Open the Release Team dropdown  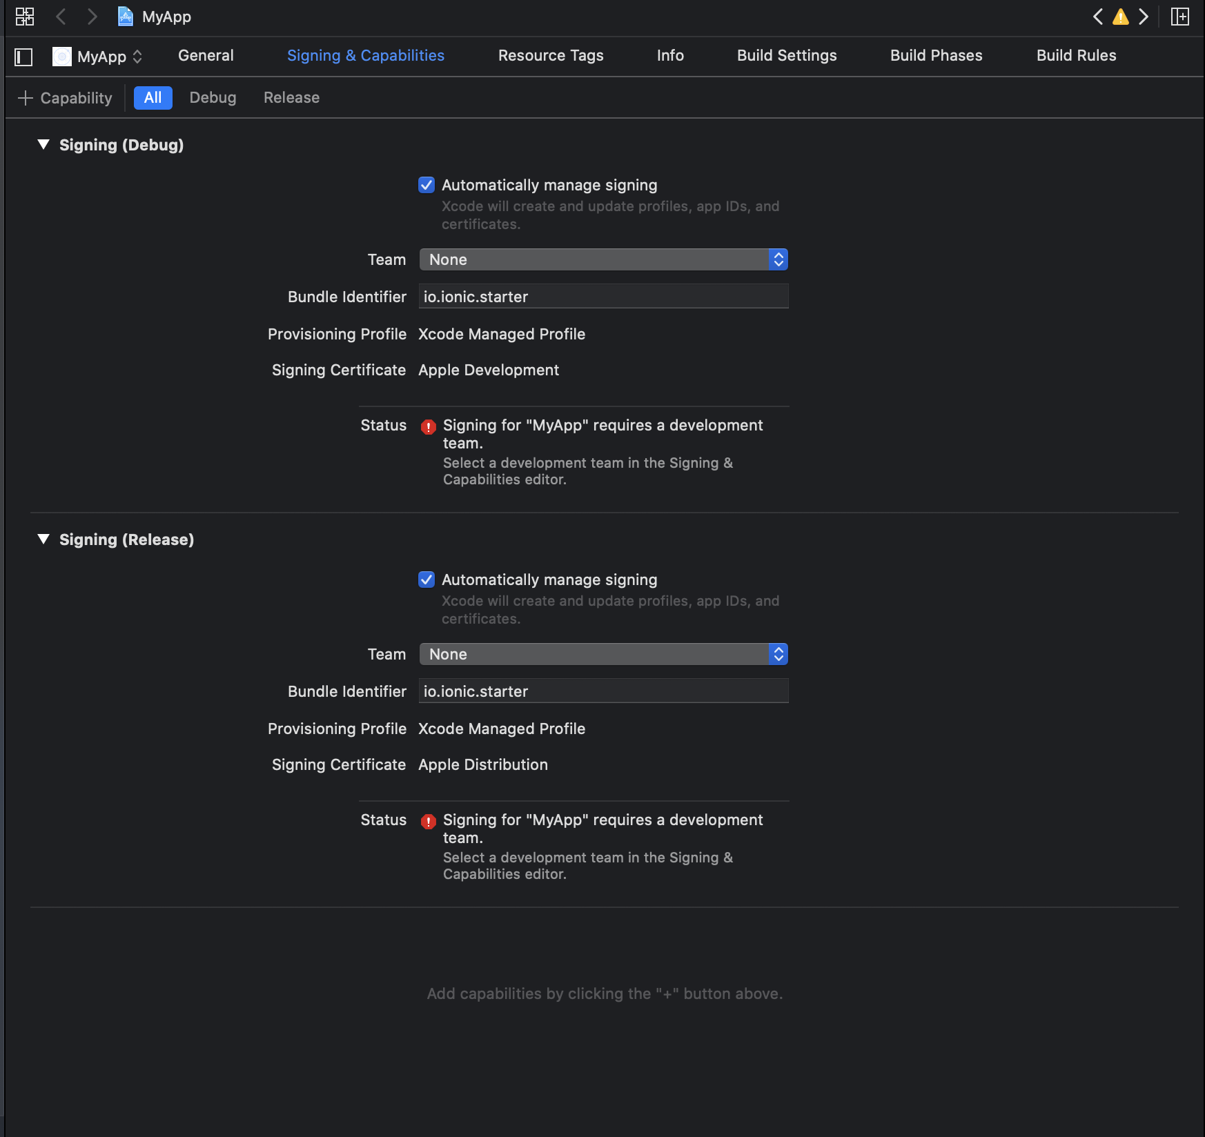click(x=603, y=654)
